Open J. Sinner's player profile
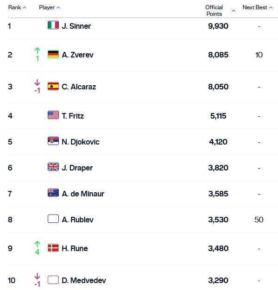 [x=76, y=26]
